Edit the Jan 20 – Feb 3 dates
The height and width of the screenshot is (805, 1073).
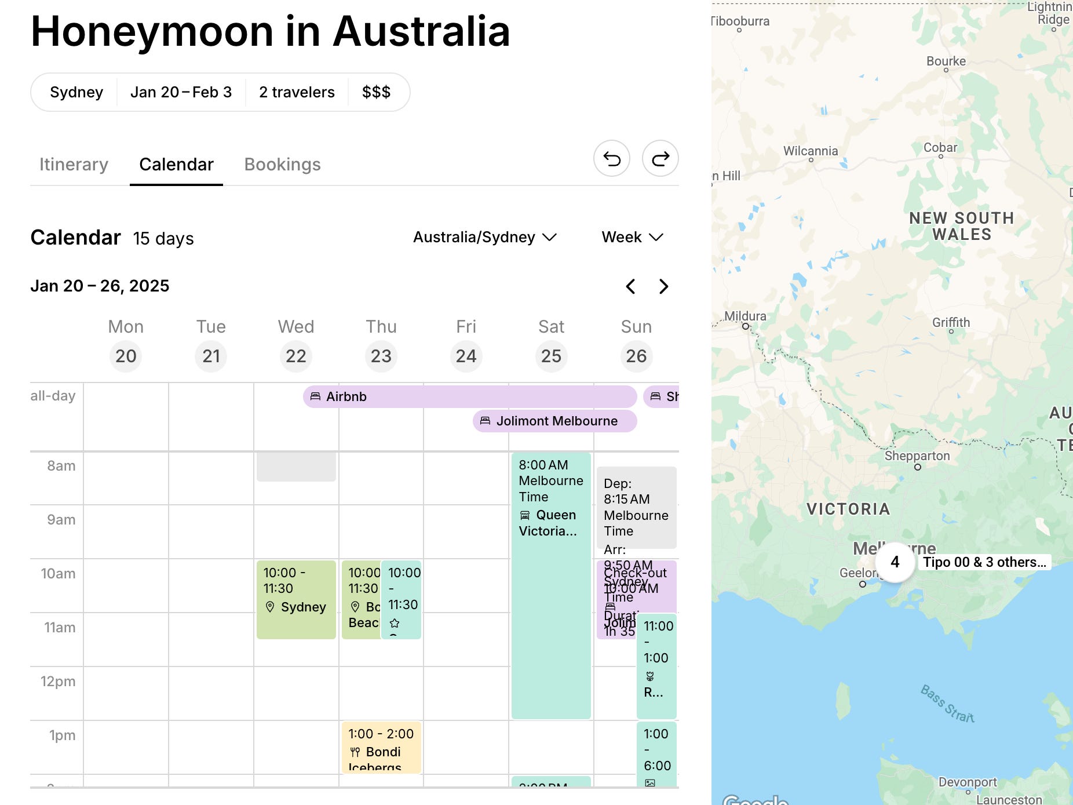[181, 92]
